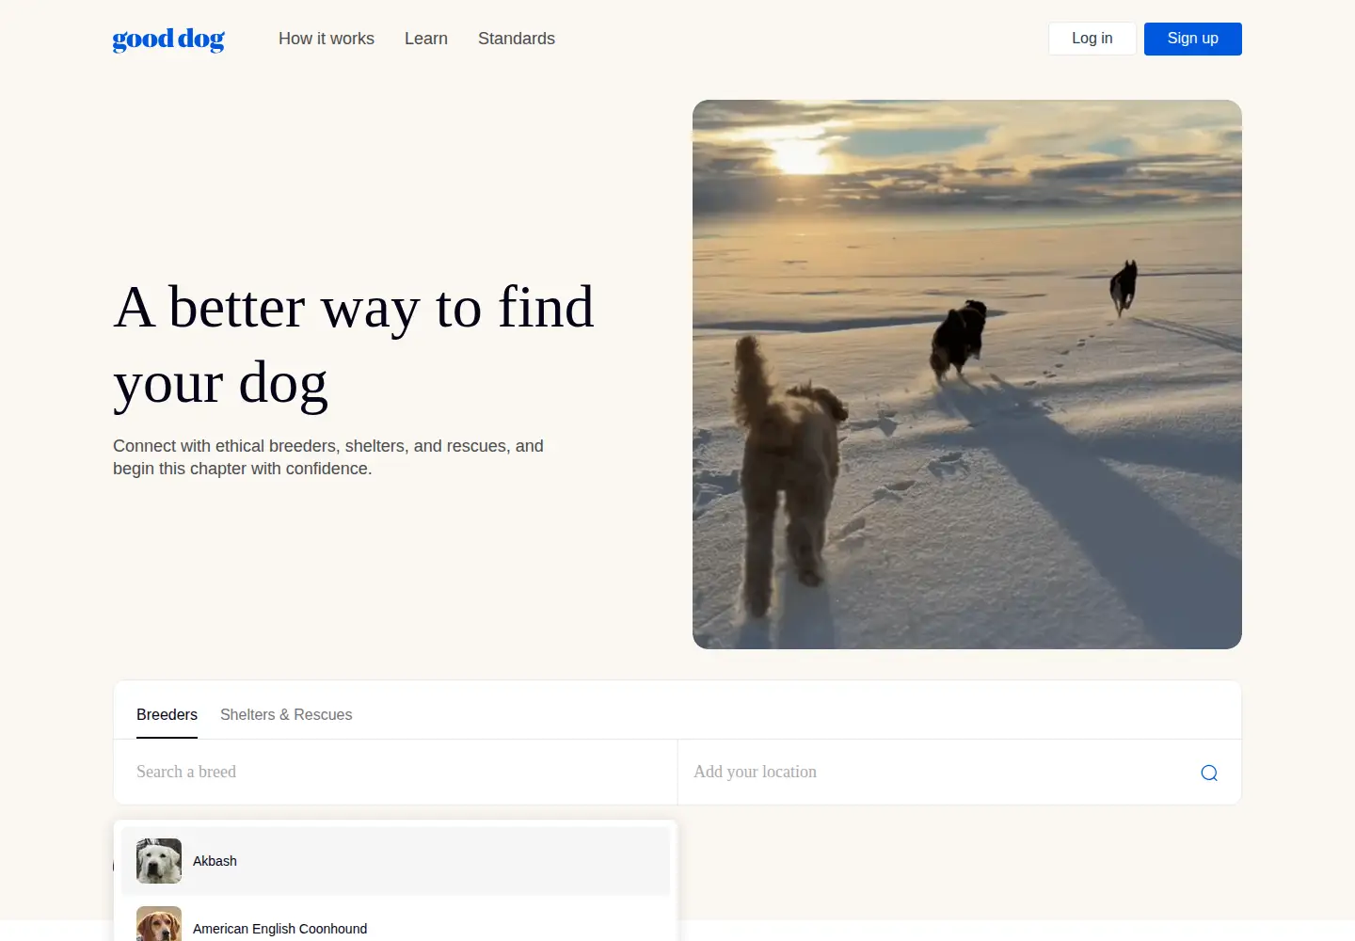Open the How it works menu
1355x941 pixels.
click(x=327, y=39)
